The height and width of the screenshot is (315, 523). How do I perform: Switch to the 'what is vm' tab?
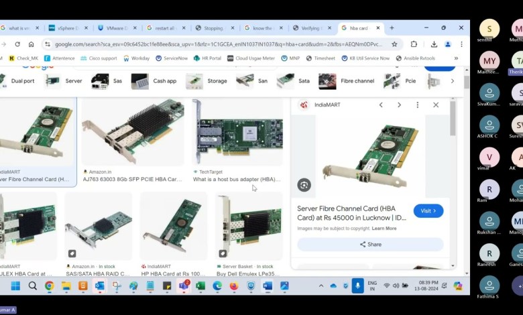(x=19, y=28)
